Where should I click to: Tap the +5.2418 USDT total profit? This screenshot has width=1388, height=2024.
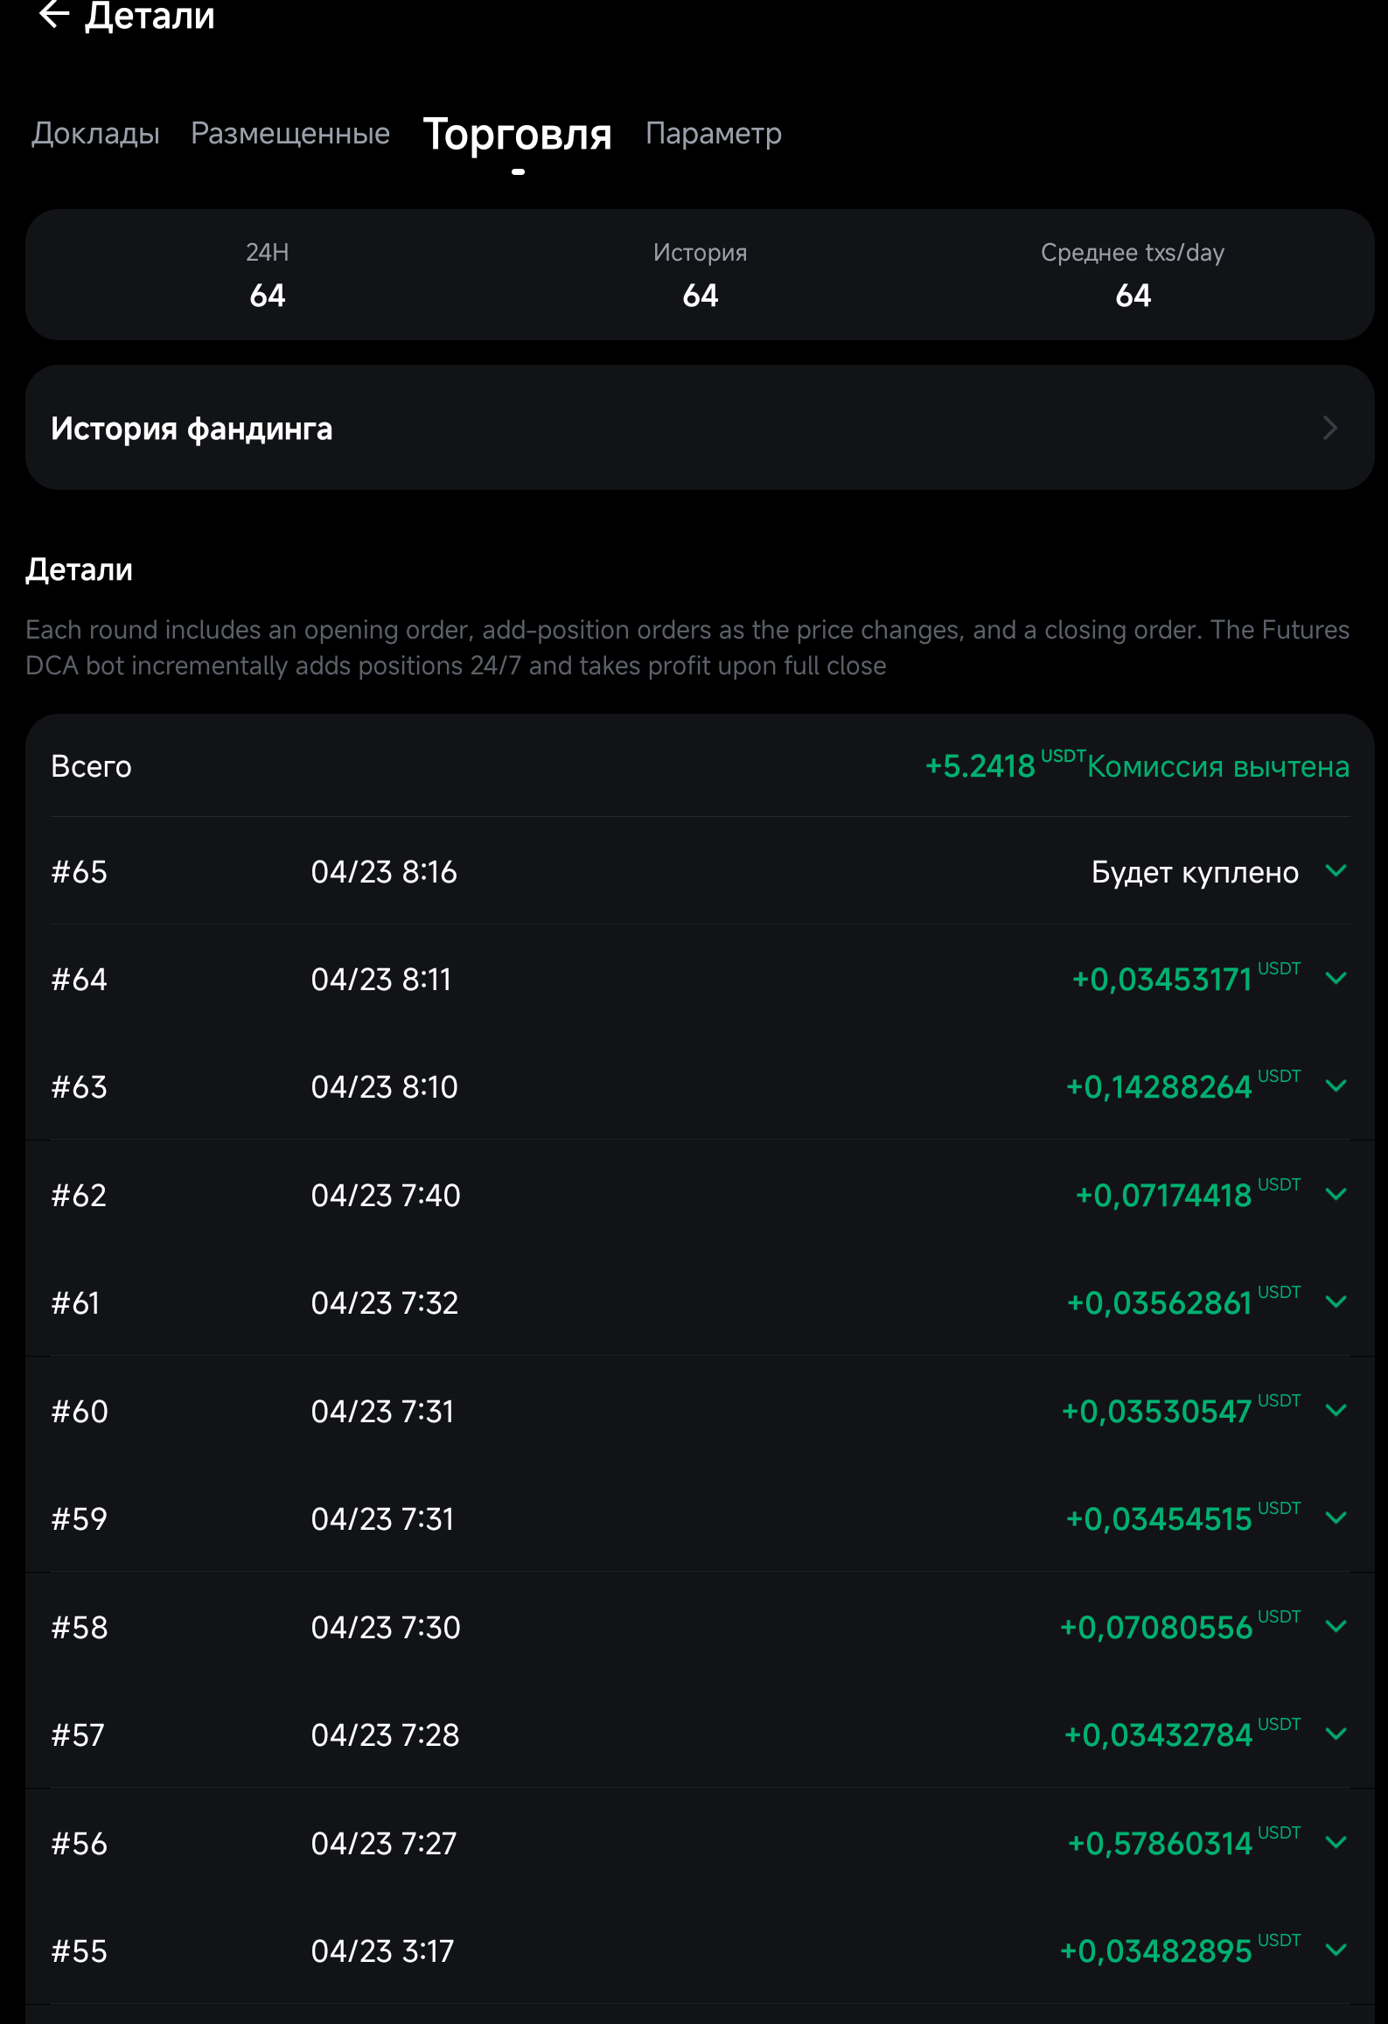tap(980, 766)
